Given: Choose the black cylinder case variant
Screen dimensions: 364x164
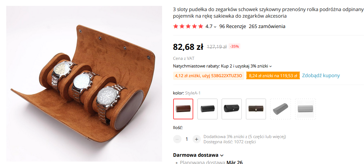Looking at the screenshot, I should (x=207, y=109).
